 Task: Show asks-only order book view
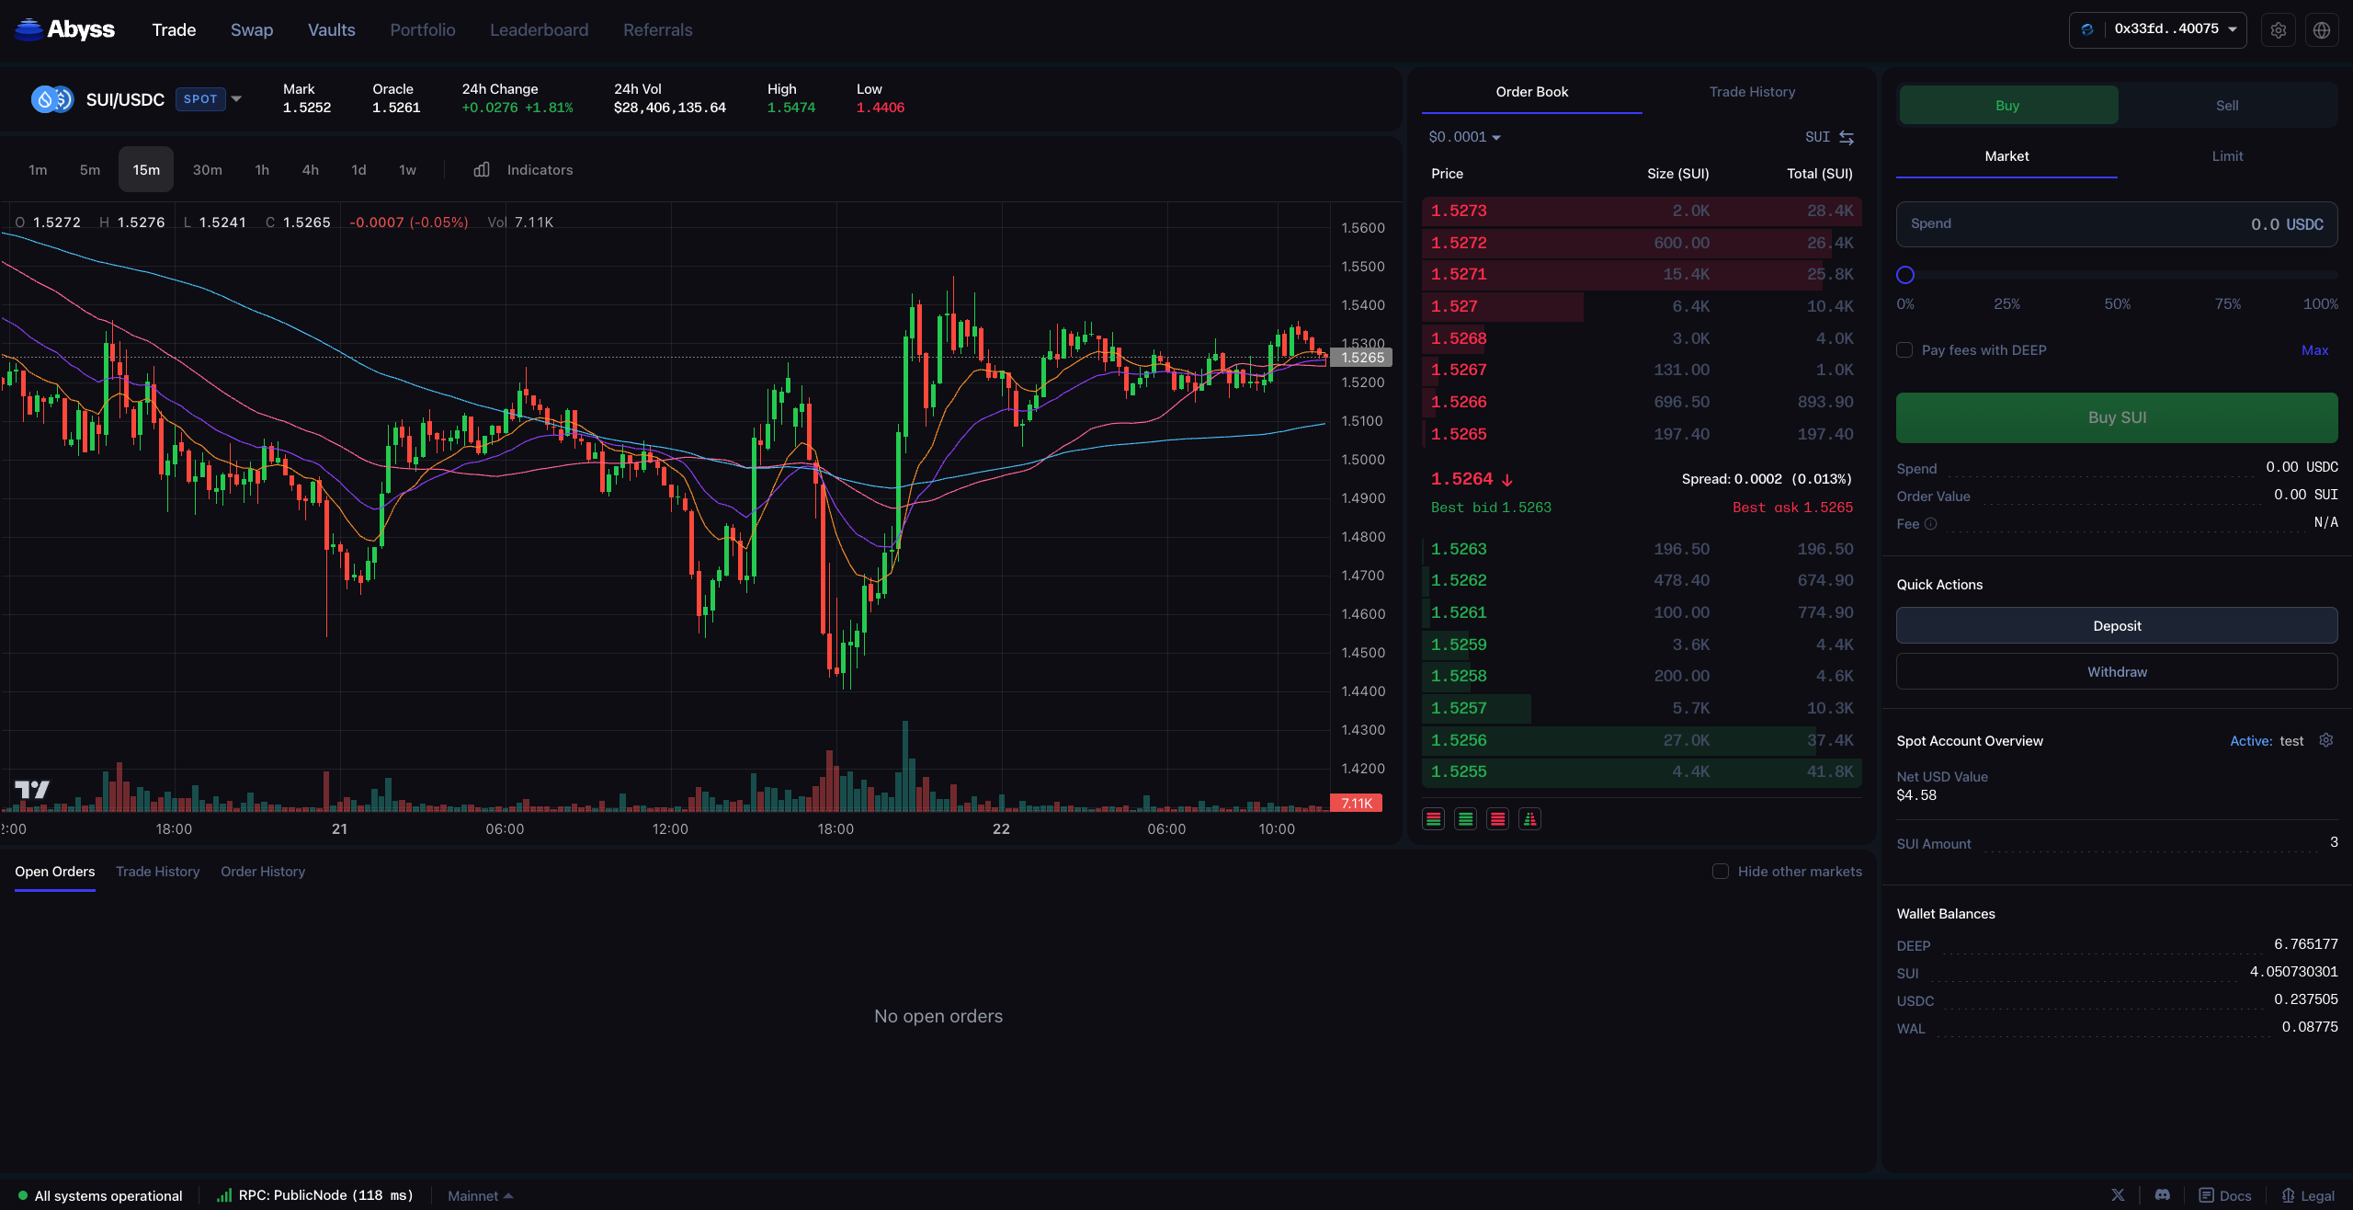[1498, 819]
